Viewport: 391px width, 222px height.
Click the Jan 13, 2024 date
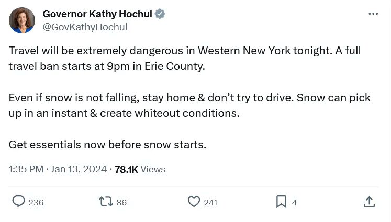point(79,169)
